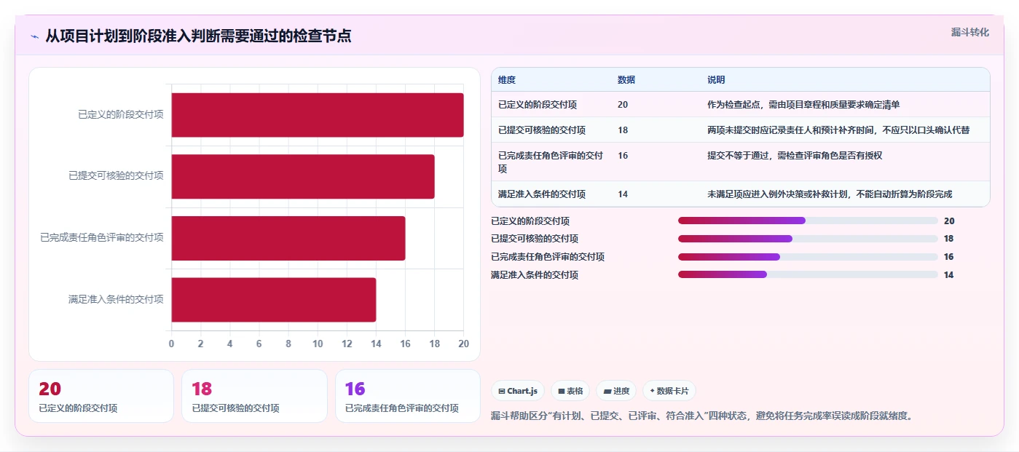Click the progress bar showing 16
Viewport: 1019px width, 452px height.
[x=808, y=257]
